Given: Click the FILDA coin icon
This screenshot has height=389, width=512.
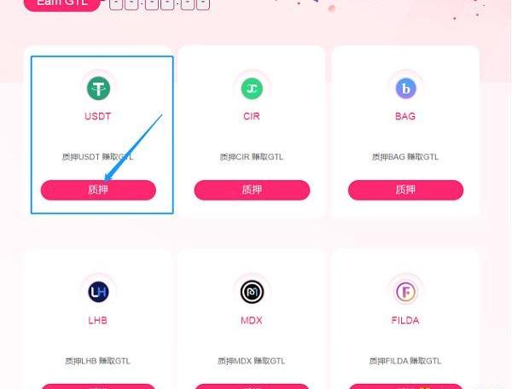Looking at the screenshot, I should click(405, 292).
